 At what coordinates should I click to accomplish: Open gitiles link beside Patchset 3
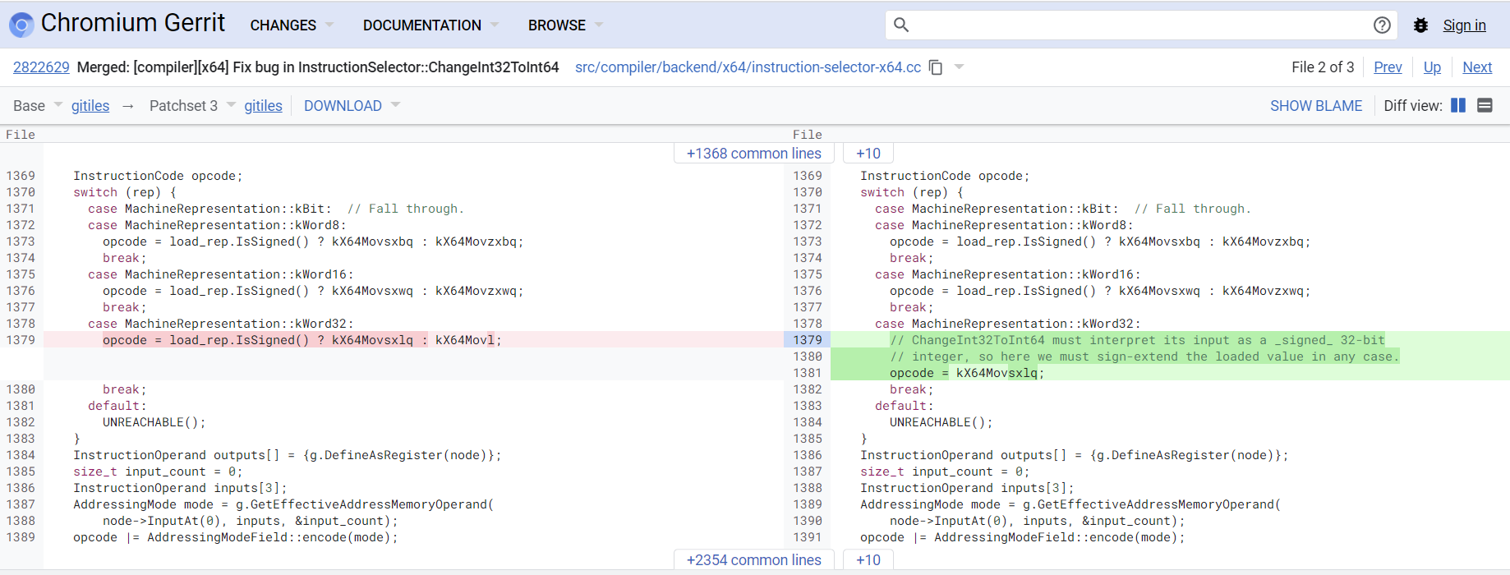point(263,105)
